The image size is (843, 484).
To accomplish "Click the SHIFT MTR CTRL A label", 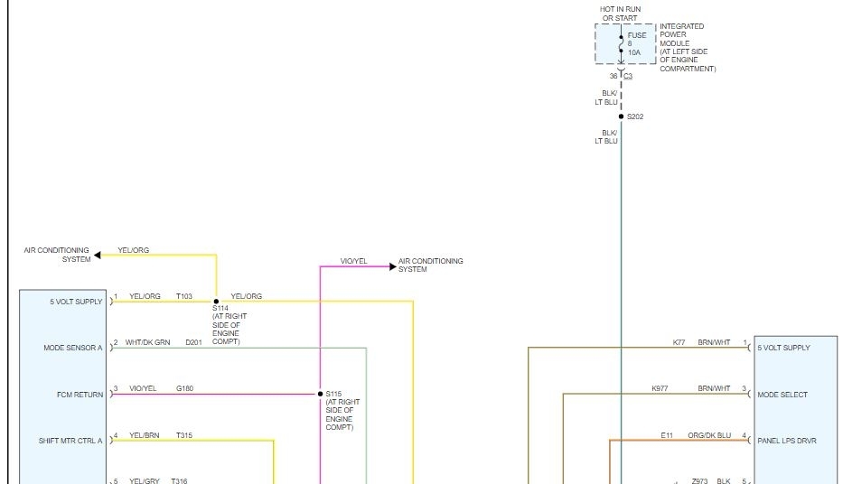I will [x=70, y=441].
